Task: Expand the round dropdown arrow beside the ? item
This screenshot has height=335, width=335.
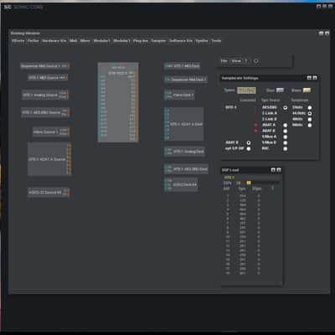Action: [256, 61]
